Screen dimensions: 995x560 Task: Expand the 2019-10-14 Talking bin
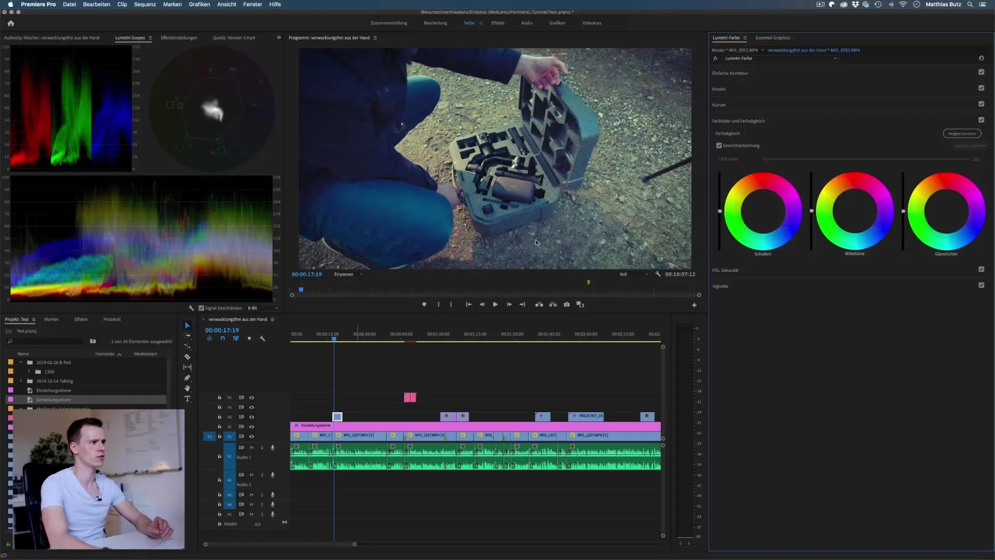21,381
